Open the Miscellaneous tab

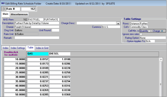tap(19, 14)
